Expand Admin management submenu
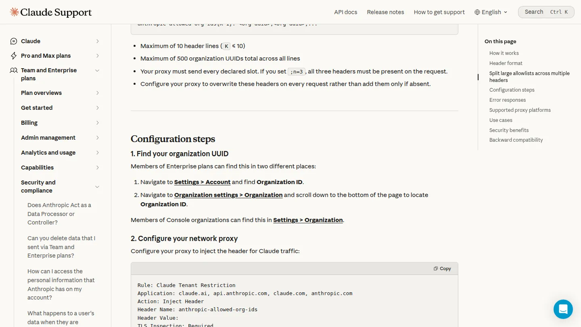581x327 pixels. tap(98, 138)
